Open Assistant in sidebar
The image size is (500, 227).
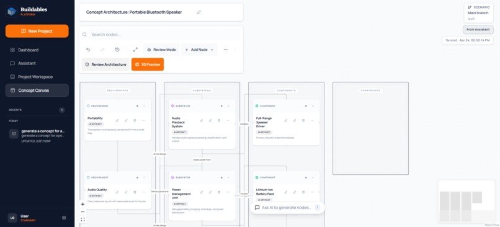[37, 63]
